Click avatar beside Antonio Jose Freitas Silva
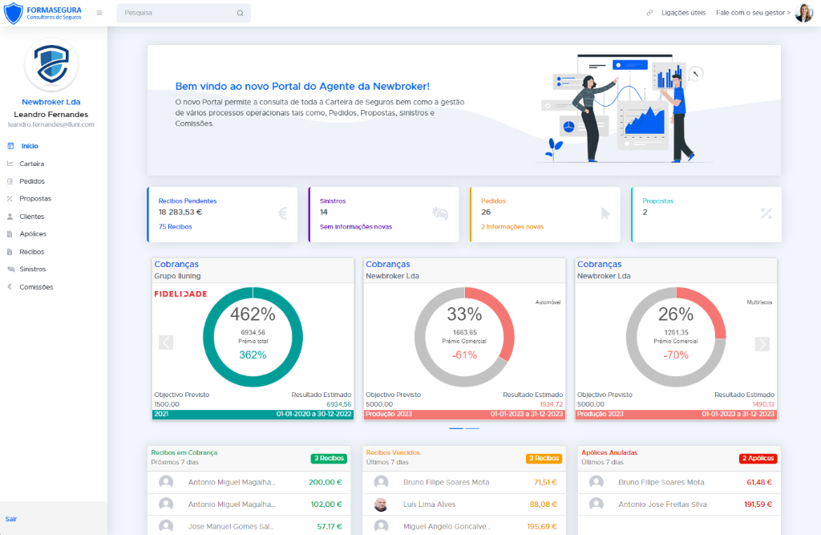 596,504
